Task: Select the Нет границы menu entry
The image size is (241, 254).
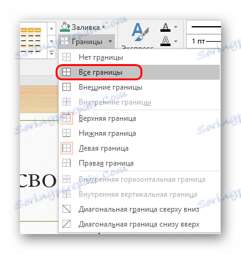Action: [139, 57]
